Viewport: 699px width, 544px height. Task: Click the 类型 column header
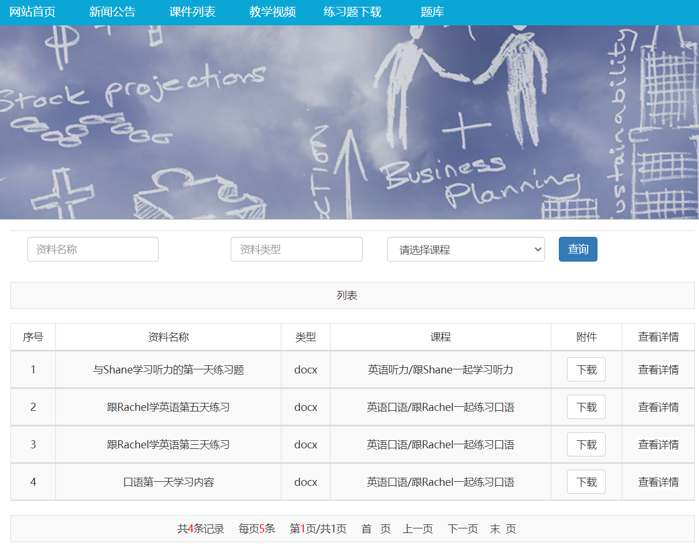(x=306, y=337)
